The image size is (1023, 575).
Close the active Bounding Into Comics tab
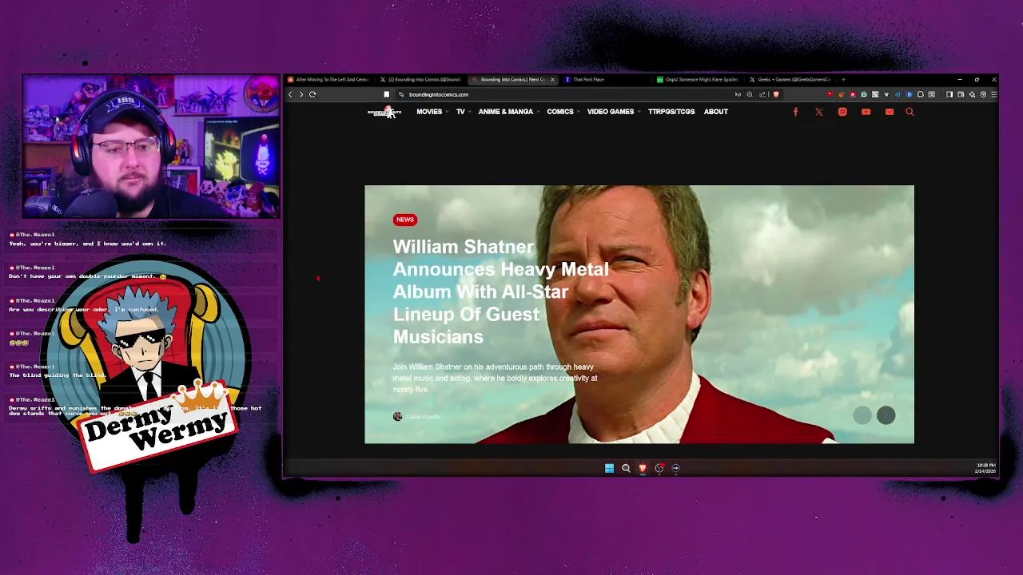tap(551, 79)
